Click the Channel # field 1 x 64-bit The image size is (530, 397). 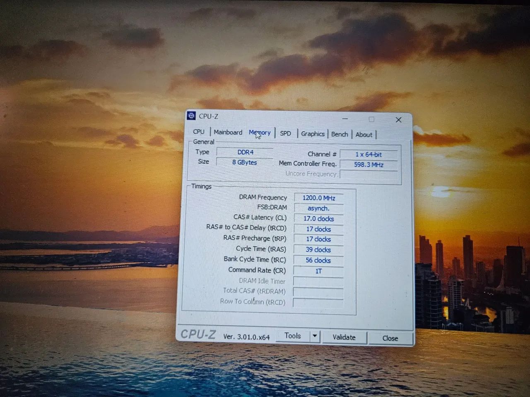(369, 154)
